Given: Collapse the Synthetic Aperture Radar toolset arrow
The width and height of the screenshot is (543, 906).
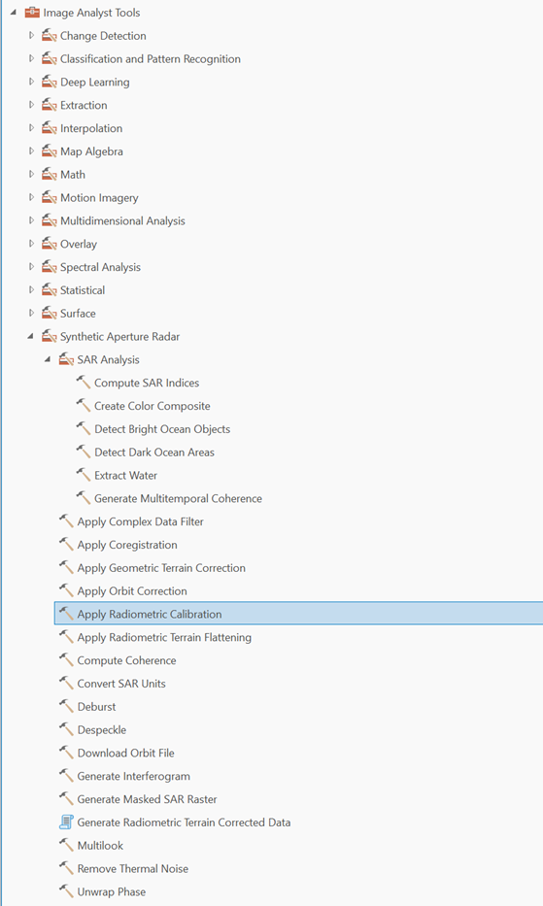Looking at the screenshot, I should coord(31,336).
